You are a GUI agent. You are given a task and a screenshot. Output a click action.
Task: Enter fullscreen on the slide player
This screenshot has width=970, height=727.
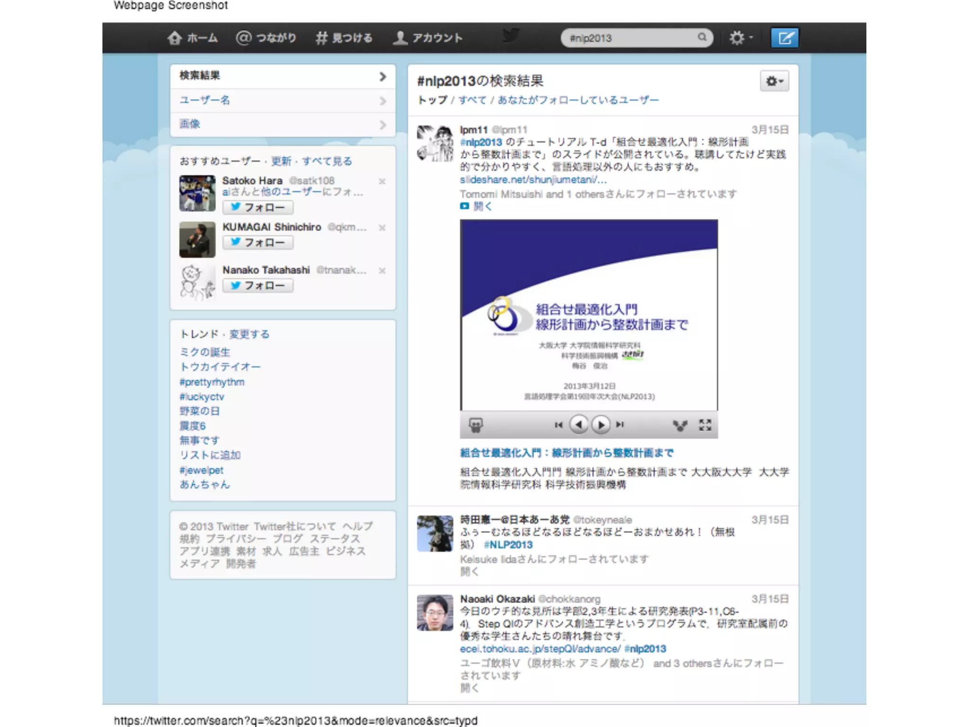pyautogui.click(x=705, y=425)
